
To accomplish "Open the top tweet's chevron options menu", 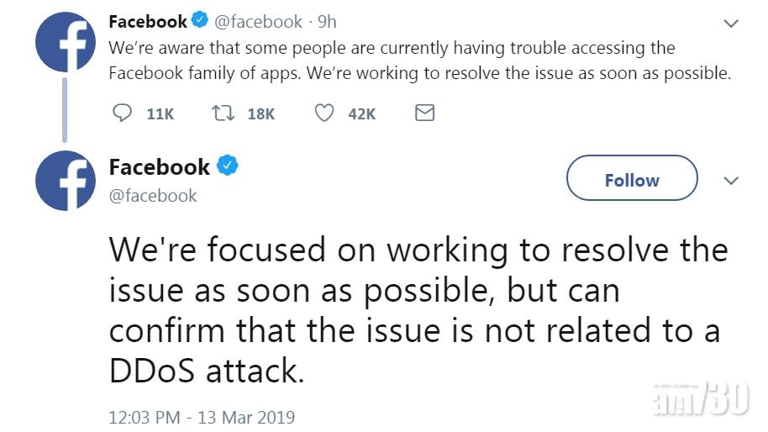I will point(730,21).
